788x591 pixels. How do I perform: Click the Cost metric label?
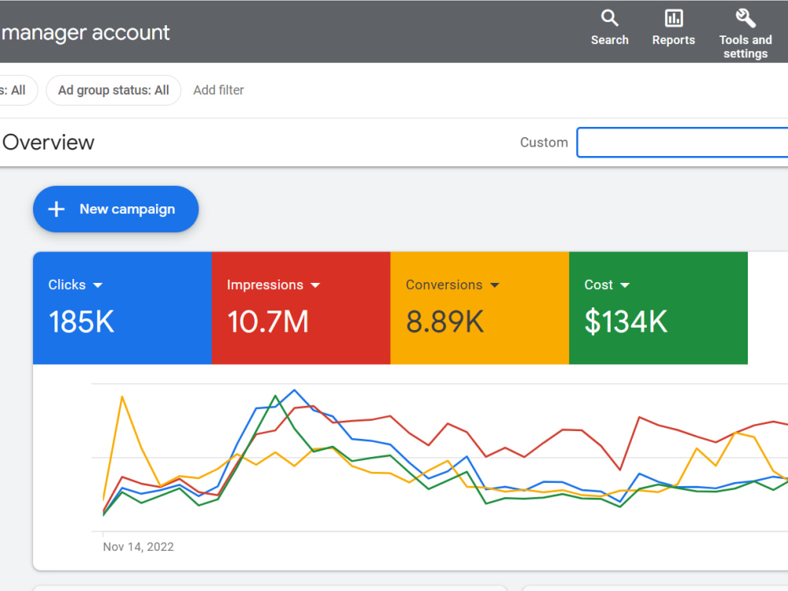pos(599,284)
